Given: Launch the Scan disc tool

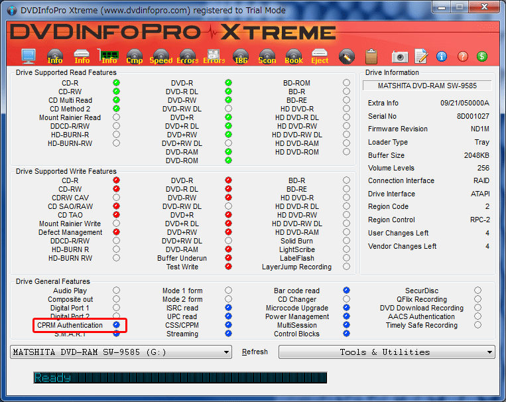Looking at the screenshot, I should (267, 56).
